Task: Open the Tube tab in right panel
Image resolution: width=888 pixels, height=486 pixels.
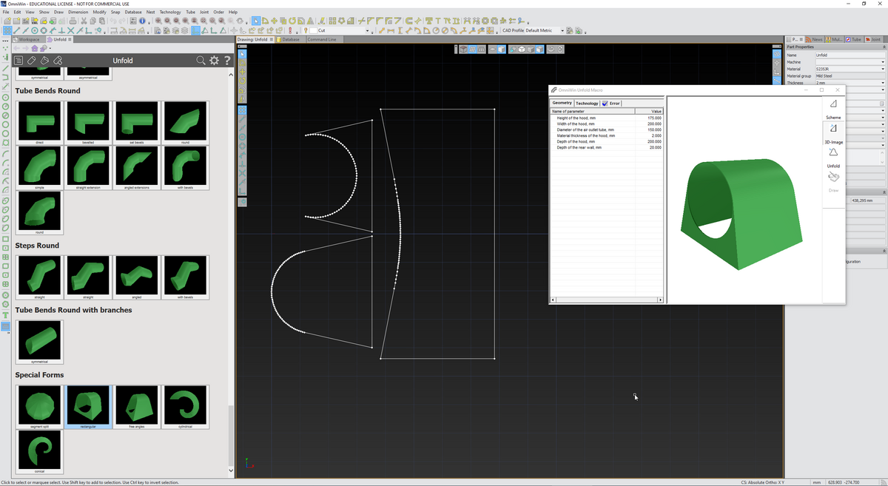Action: pos(854,39)
